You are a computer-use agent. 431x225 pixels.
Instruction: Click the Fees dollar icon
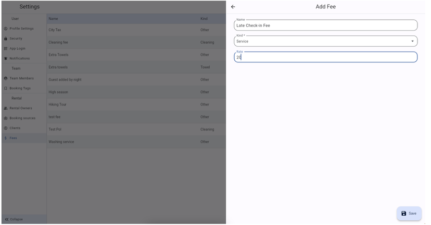(x=6, y=138)
